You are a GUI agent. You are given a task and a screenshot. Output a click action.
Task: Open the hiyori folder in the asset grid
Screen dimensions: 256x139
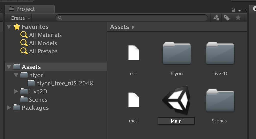177,53
